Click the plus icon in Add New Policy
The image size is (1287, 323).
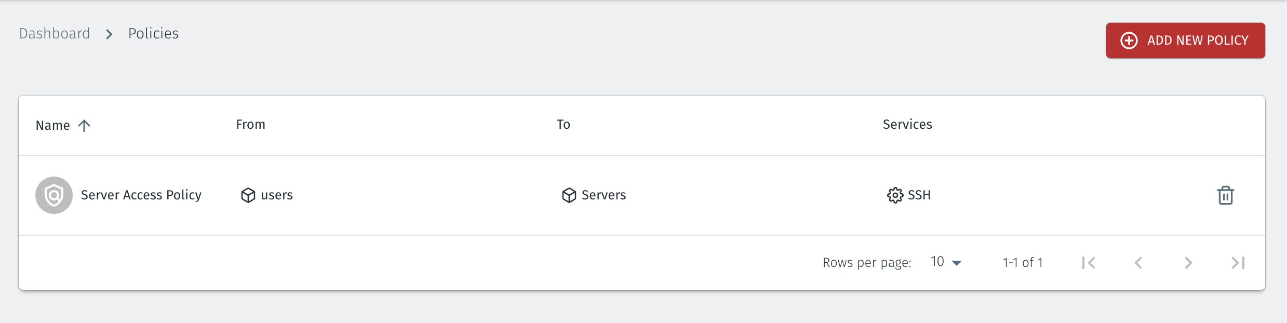[1129, 41]
